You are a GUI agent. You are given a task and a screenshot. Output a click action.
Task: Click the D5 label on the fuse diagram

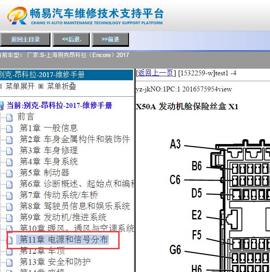coord(197,193)
